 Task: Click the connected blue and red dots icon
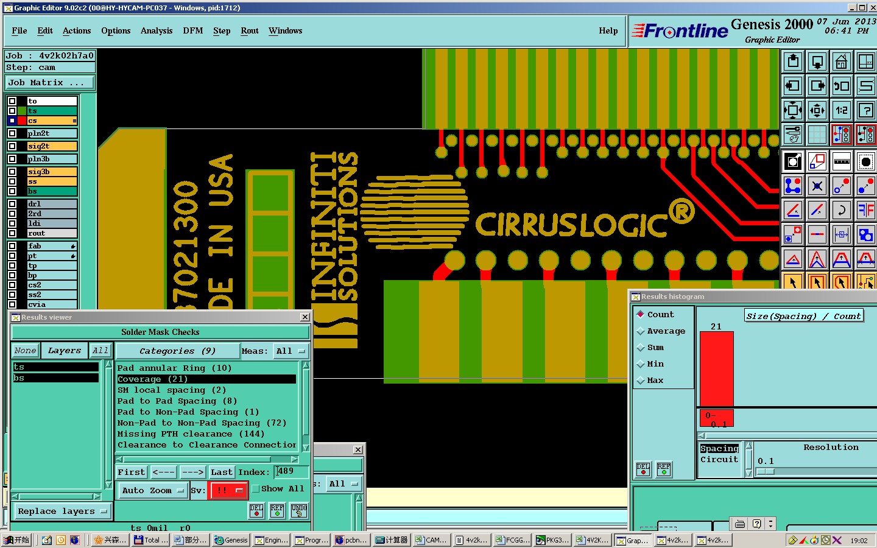(793, 186)
